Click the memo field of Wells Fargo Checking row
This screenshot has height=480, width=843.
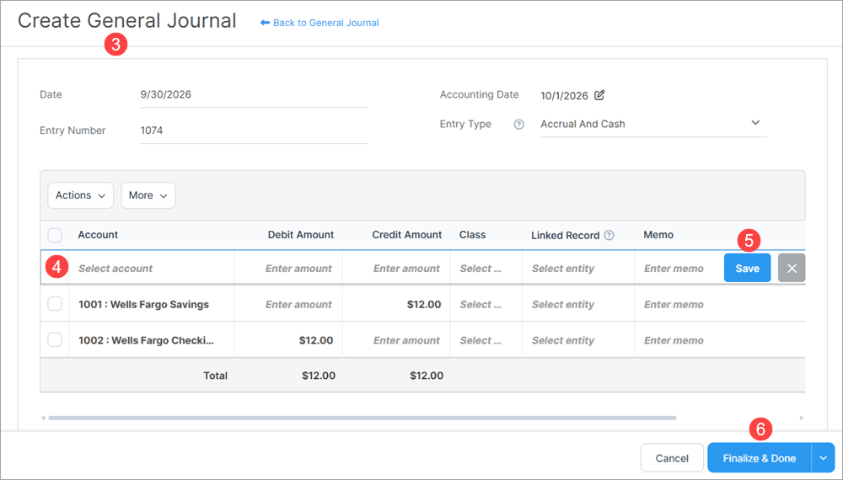719,340
